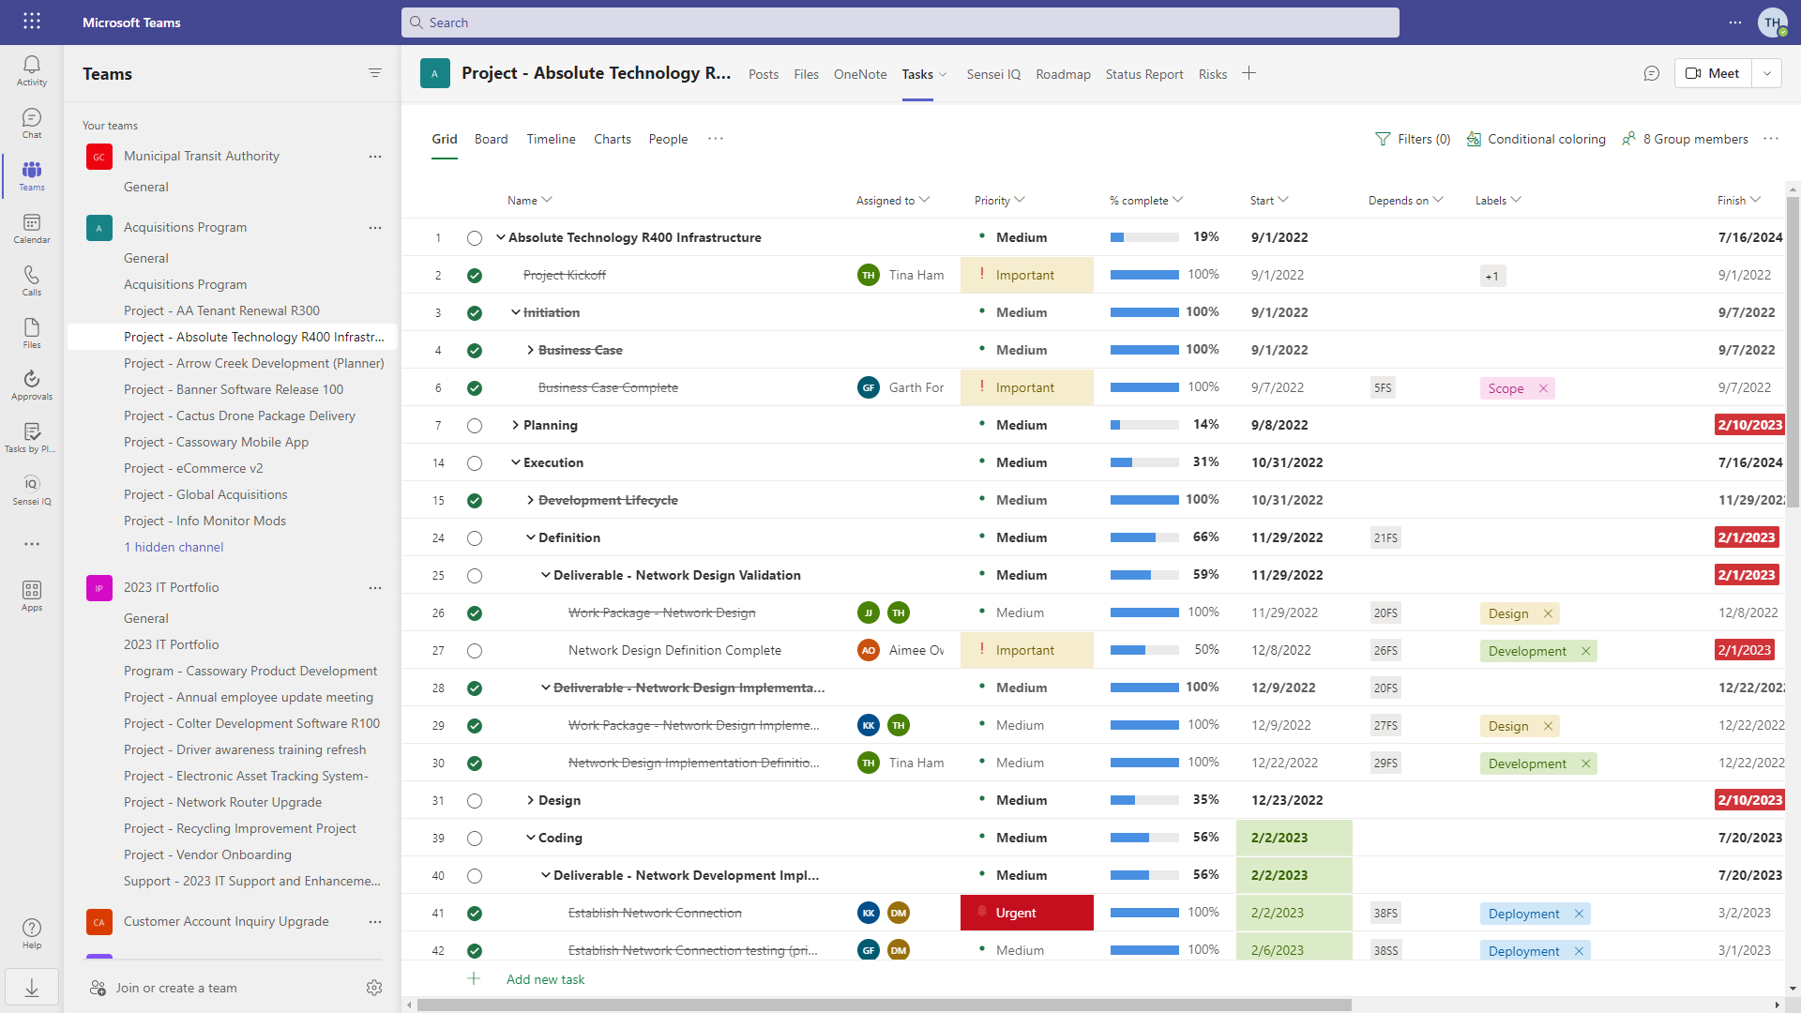The width and height of the screenshot is (1801, 1013).
Task: Open the Files icon in left rail
Action: [x=32, y=333]
